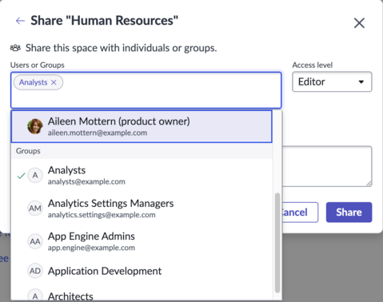Open the Access level Editor dropdown
Image resolution: width=383 pixels, height=302 pixels.
point(332,81)
